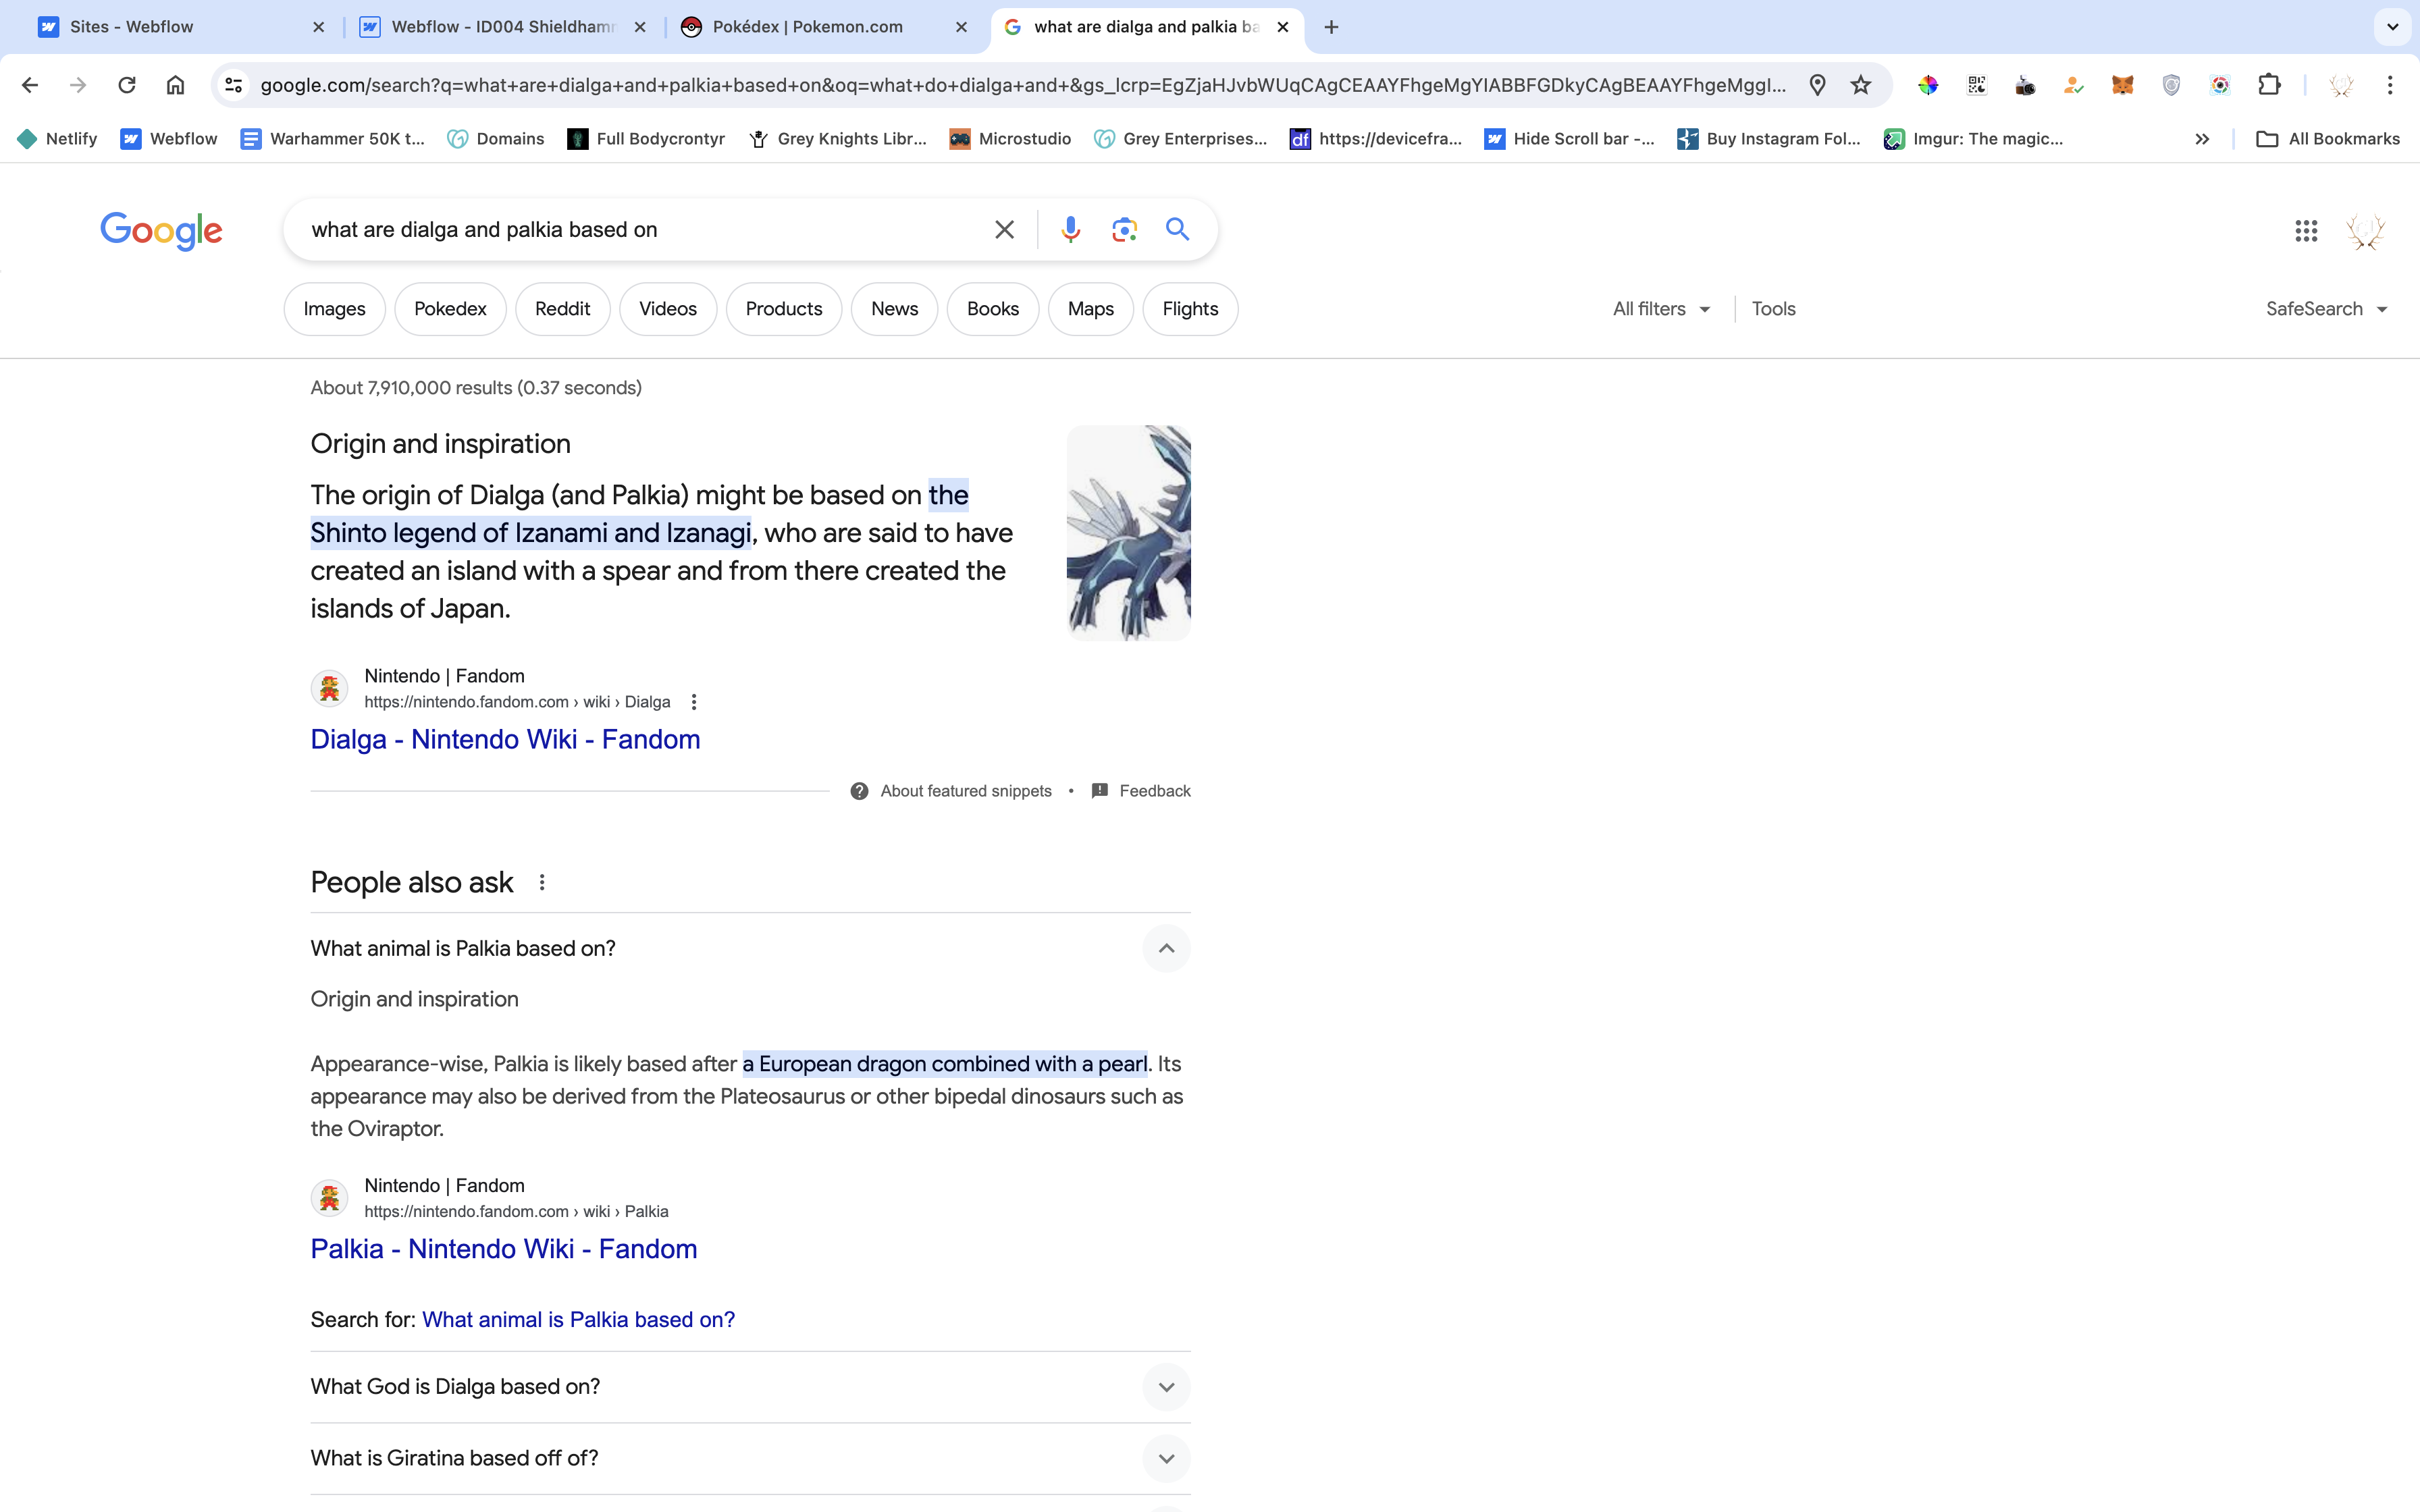Bookmark this page with the star icon

point(1860,85)
